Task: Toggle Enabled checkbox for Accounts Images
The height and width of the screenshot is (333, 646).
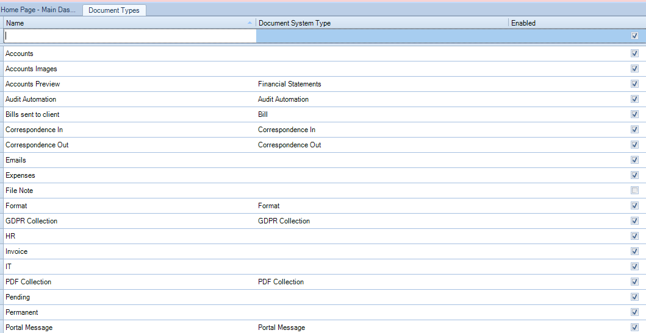Action: pos(634,69)
